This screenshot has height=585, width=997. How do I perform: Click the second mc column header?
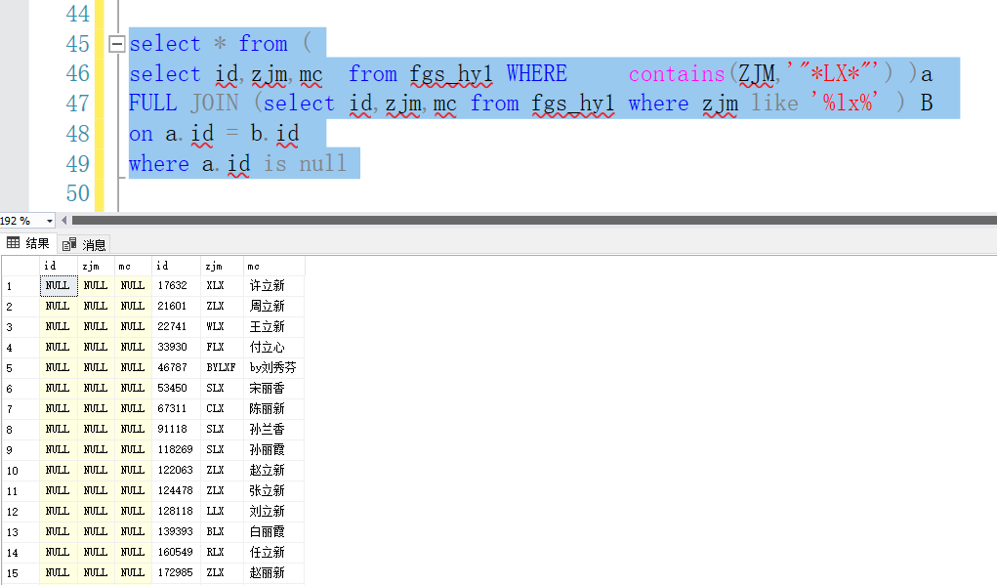274,266
